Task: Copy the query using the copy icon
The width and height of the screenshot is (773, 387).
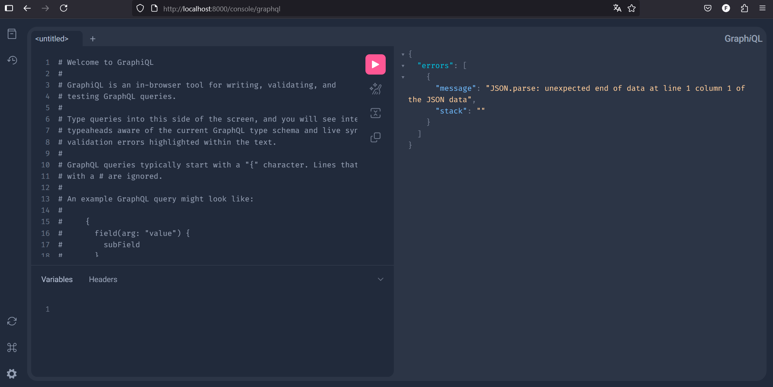Action: coord(376,137)
